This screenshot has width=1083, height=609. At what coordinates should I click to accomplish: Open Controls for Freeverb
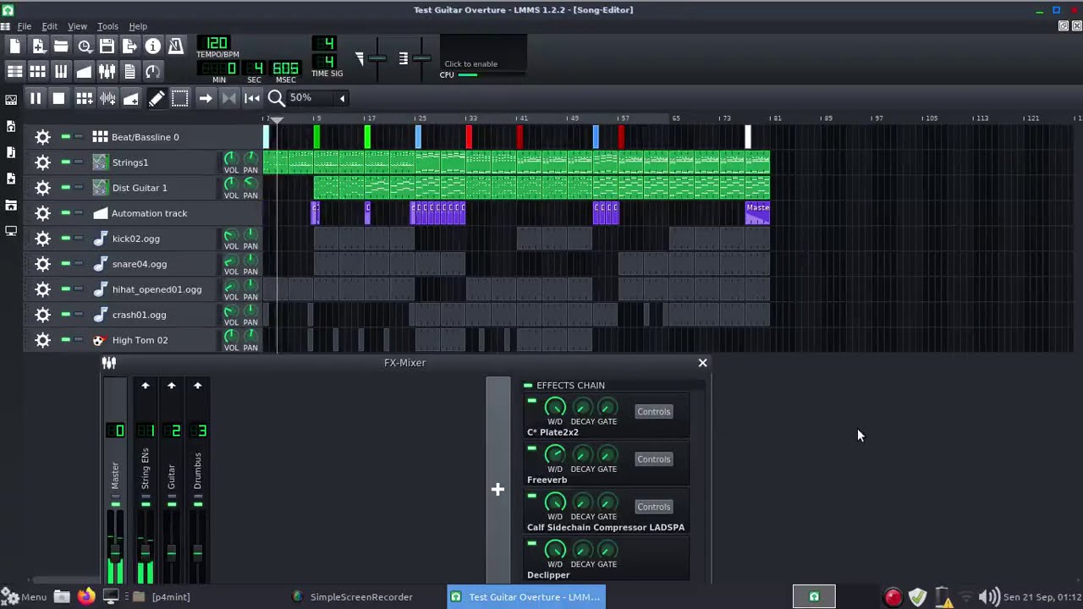click(653, 458)
